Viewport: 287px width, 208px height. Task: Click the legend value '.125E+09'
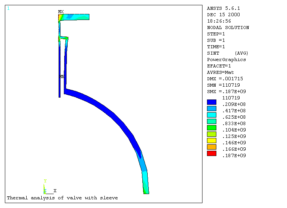point(234,136)
